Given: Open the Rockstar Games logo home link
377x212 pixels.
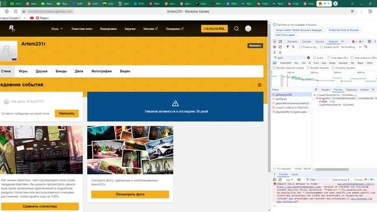Looking at the screenshot, I should pyautogui.click(x=12, y=28).
